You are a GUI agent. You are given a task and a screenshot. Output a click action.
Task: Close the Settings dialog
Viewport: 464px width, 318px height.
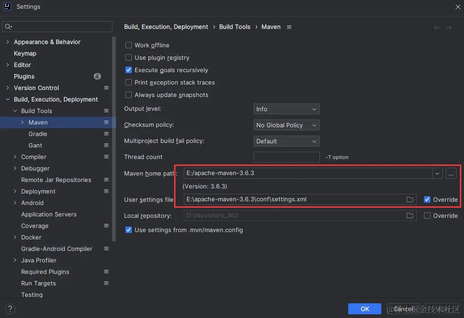[x=458, y=6]
